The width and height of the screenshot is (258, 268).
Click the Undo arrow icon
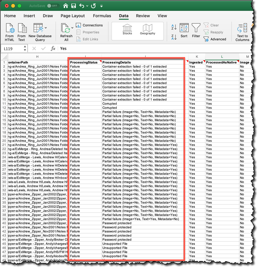(82, 6)
